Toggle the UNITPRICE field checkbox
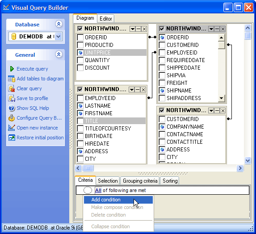256x234 pixels. click(80, 53)
